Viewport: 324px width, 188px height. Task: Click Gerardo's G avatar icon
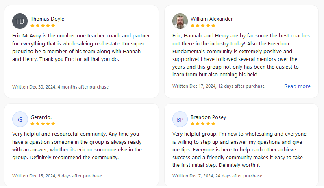20,119
